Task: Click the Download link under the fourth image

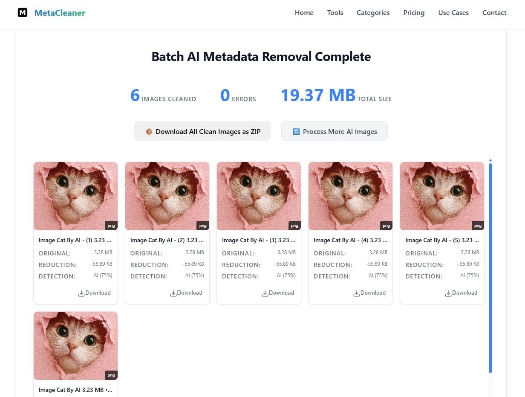Action: [x=369, y=293]
